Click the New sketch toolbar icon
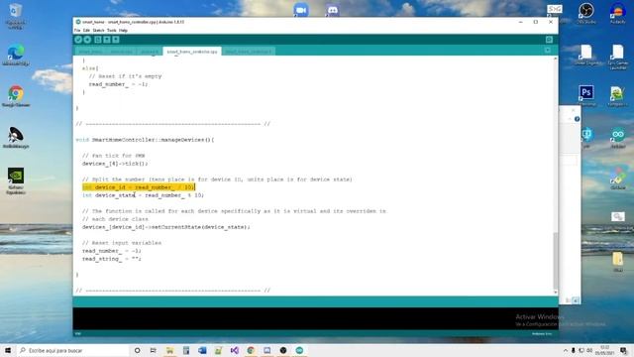The width and height of the screenshot is (634, 357). point(98,40)
